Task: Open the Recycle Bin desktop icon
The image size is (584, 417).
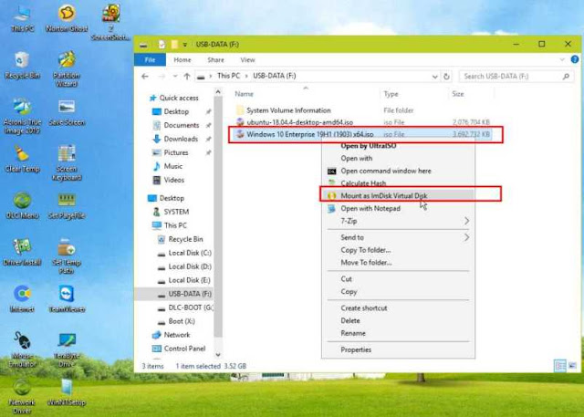Action: 22,66
